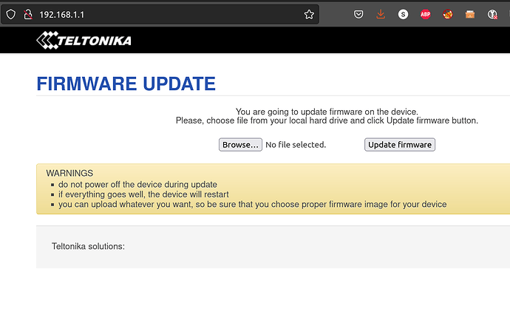Save page to Pocket
The image size is (510, 309).
pos(358,14)
